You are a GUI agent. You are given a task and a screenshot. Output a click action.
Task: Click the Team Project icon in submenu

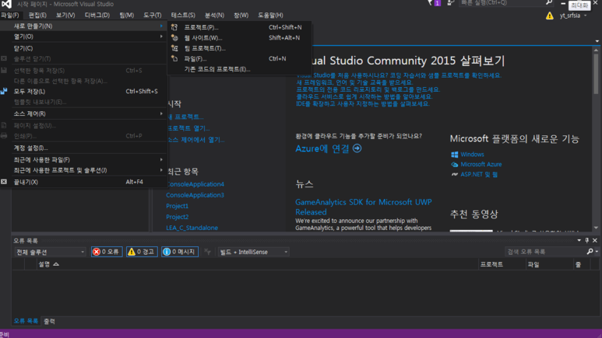(174, 48)
